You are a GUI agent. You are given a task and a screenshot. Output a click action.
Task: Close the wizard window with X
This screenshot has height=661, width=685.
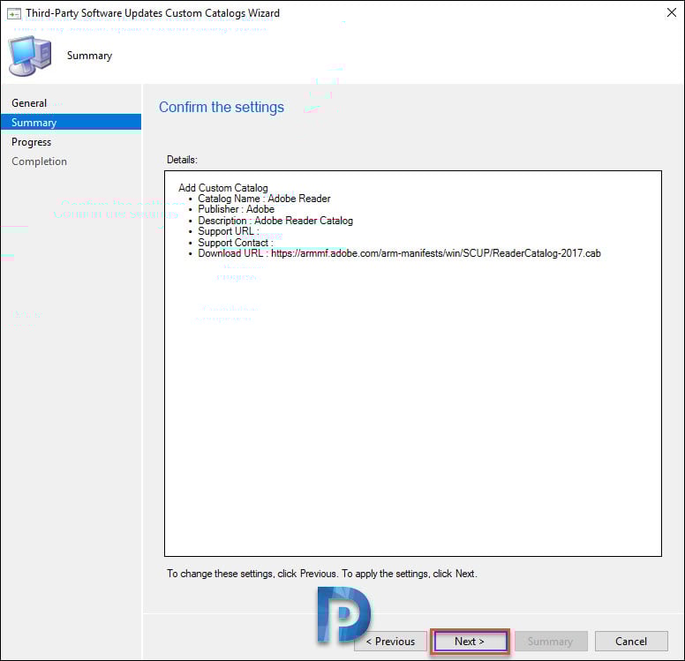(x=672, y=12)
